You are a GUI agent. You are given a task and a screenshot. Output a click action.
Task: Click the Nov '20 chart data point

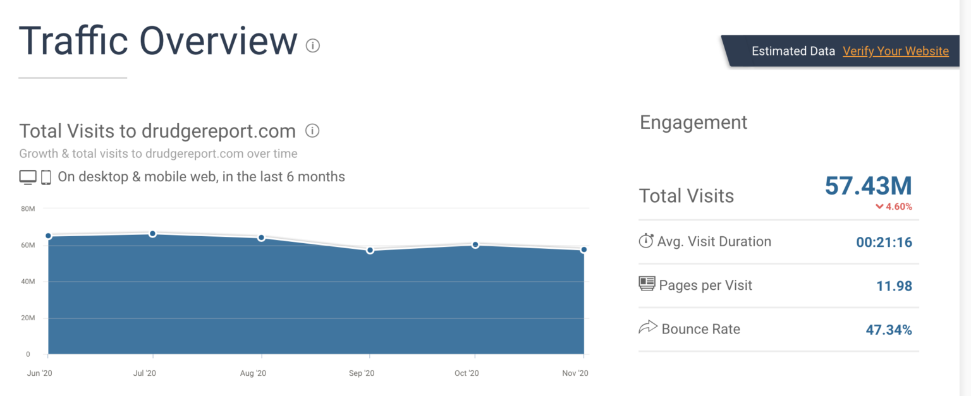583,250
